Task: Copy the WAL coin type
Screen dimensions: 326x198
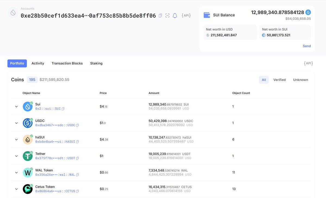Action: (77, 175)
